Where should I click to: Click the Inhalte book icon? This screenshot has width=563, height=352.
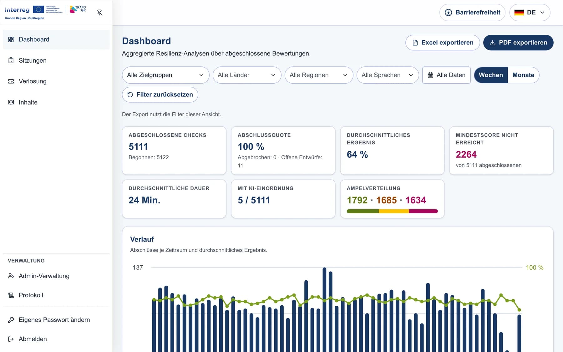[x=11, y=102]
